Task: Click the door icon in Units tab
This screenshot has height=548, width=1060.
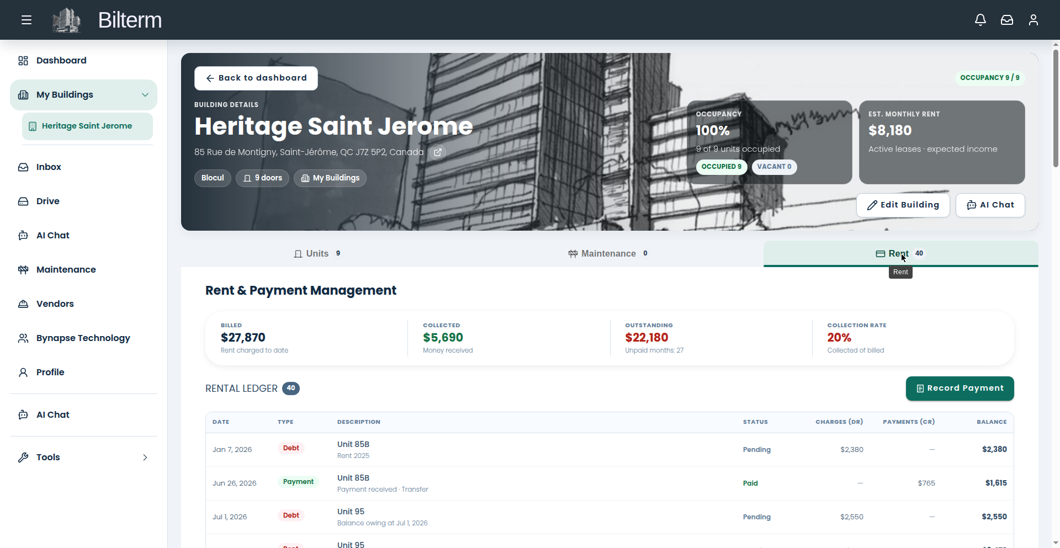Action: (298, 254)
